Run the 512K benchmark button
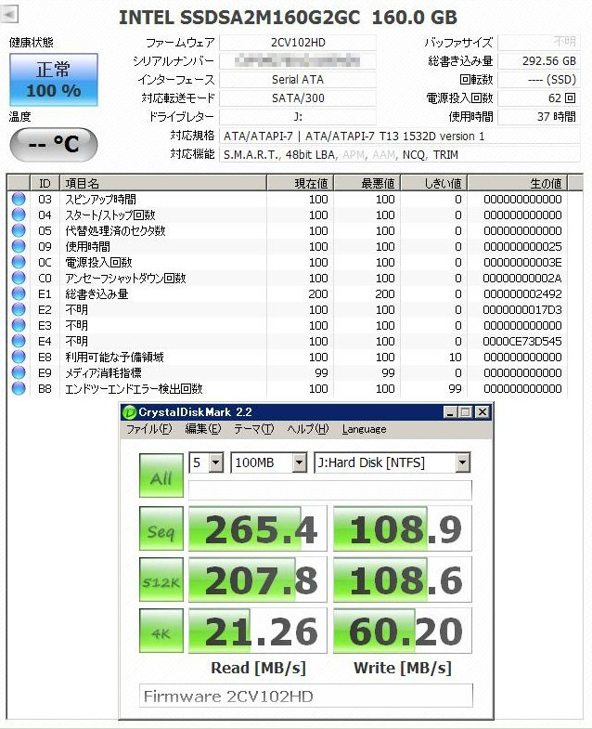 pyautogui.click(x=161, y=579)
